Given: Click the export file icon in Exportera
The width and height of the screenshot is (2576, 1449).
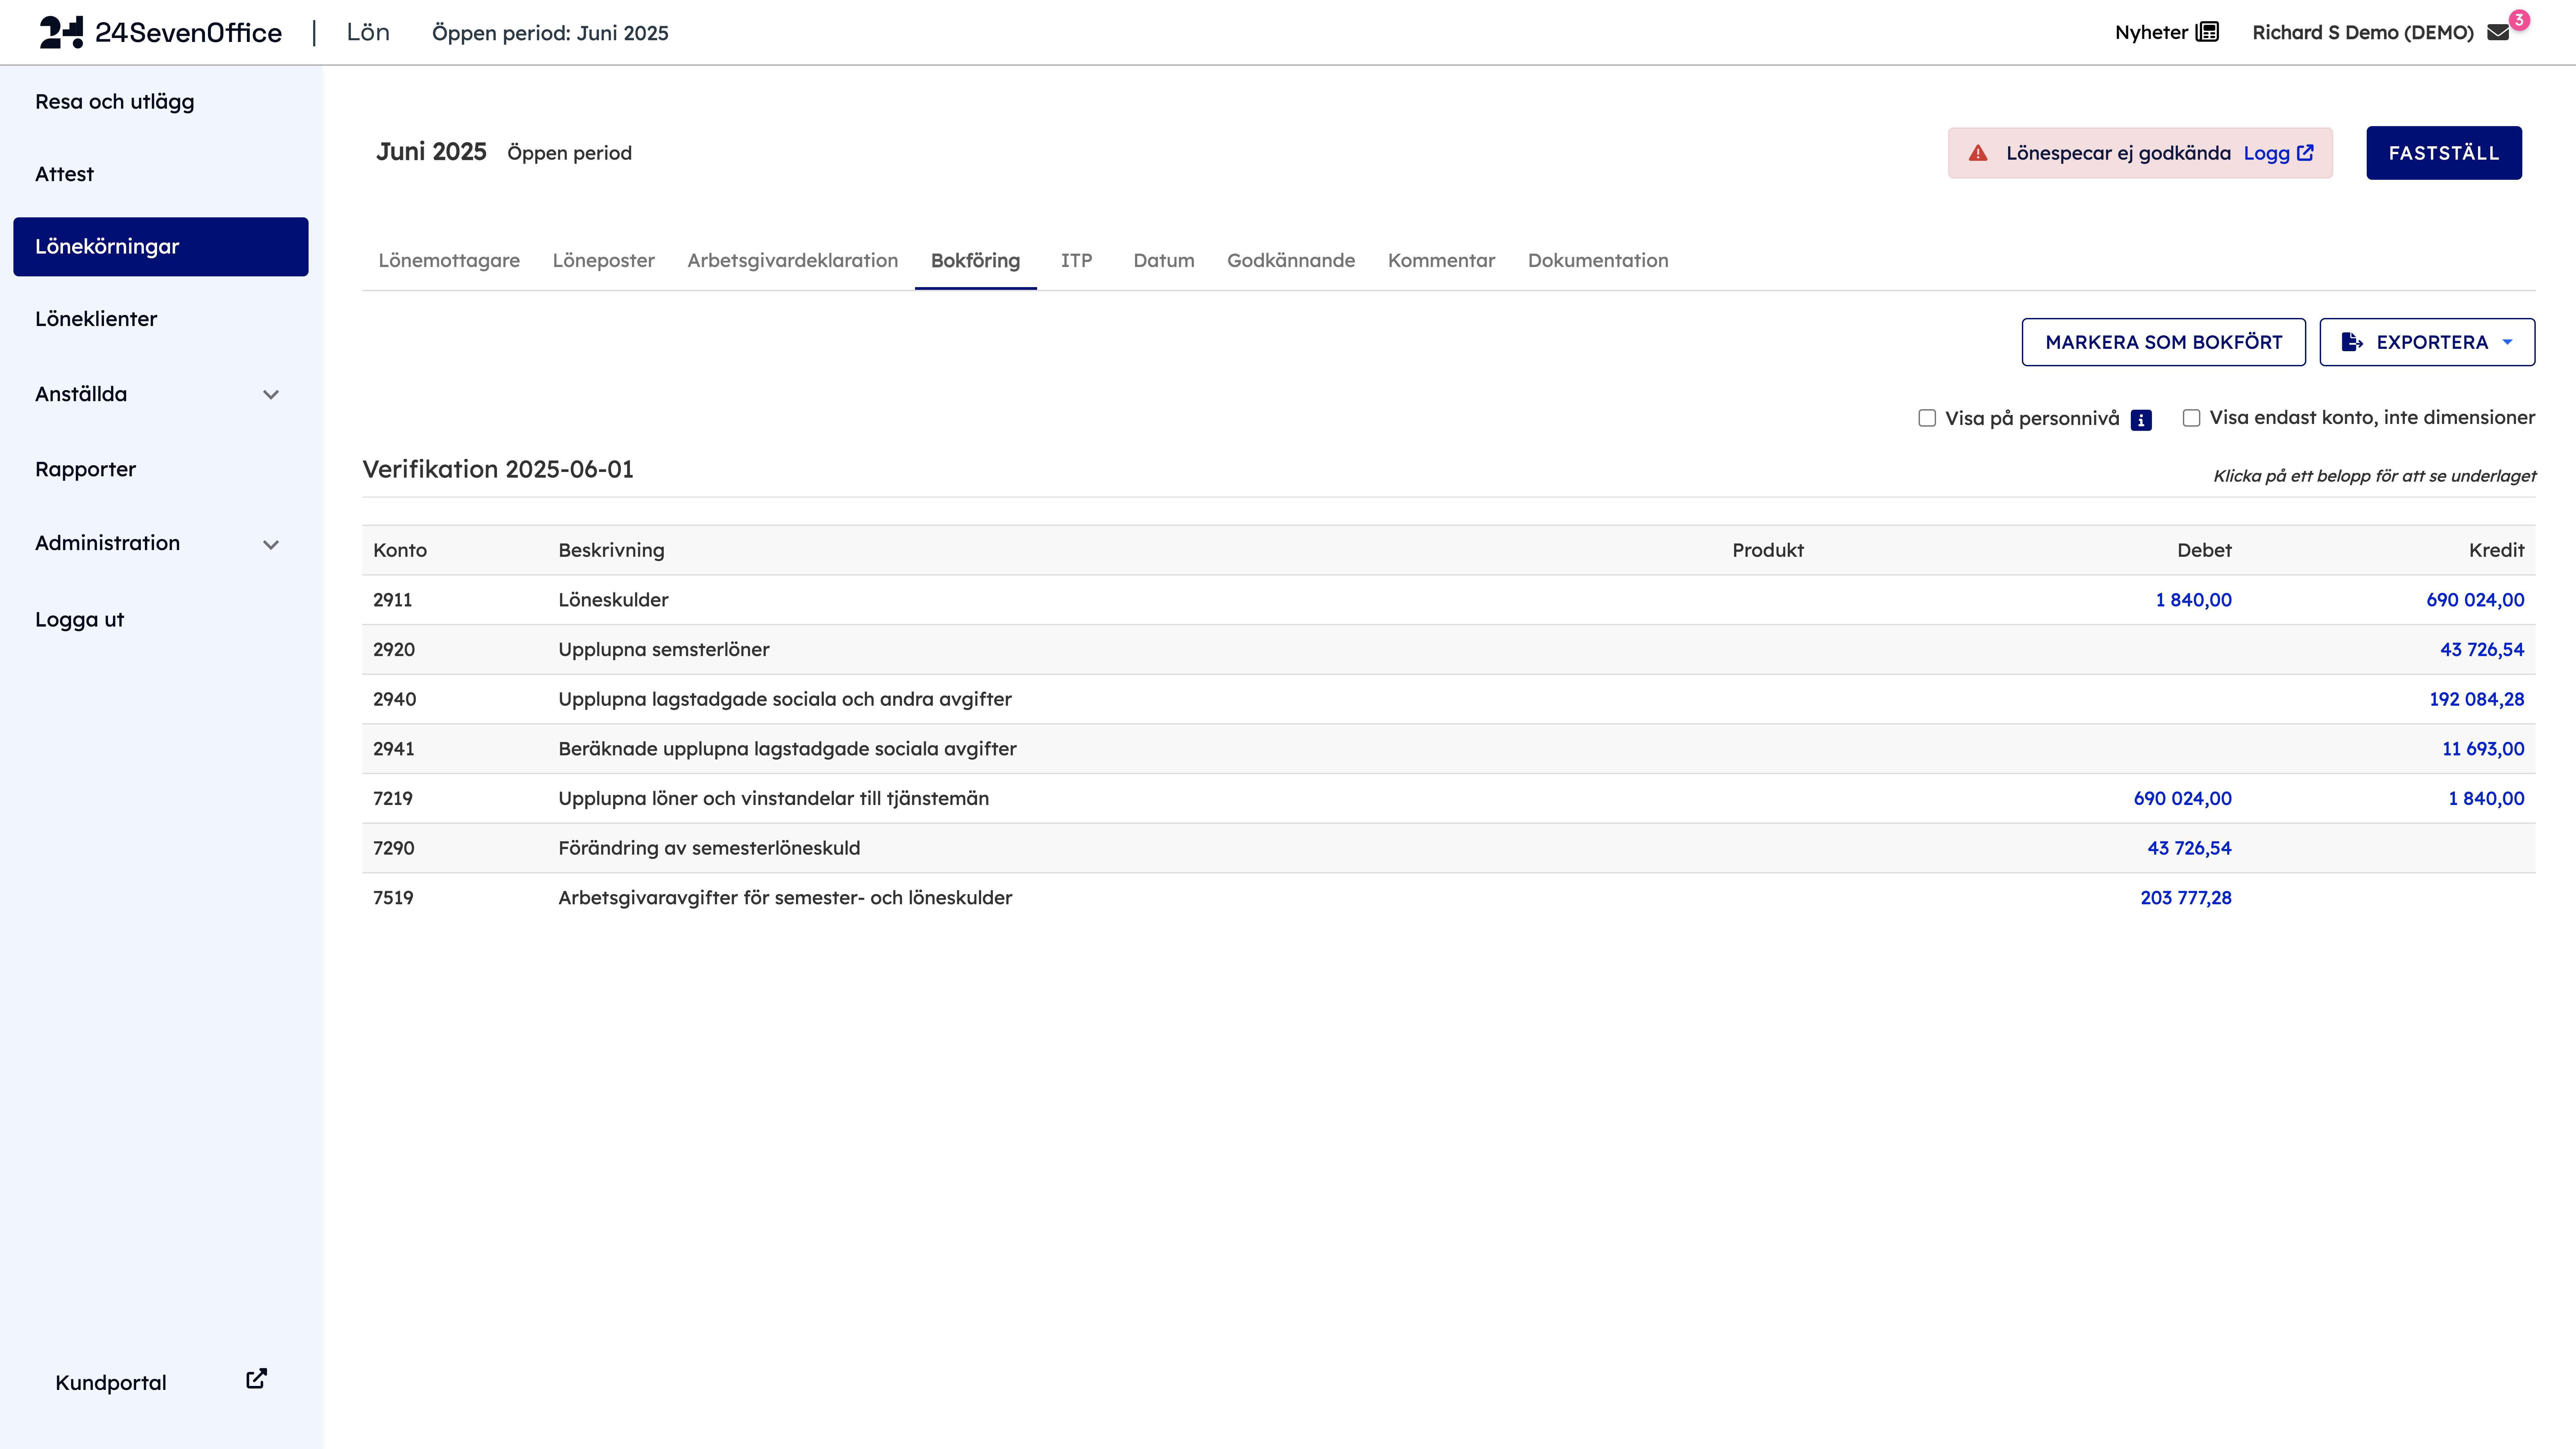Looking at the screenshot, I should (2352, 342).
